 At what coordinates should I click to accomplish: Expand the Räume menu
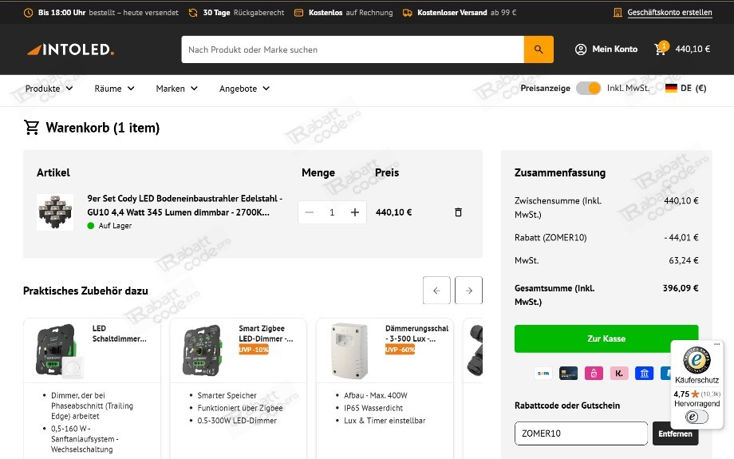click(x=114, y=89)
